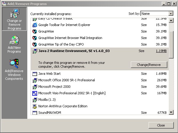Click the 1.69MB size value
The width and height of the screenshot is (178, 133).
(161, 74)
